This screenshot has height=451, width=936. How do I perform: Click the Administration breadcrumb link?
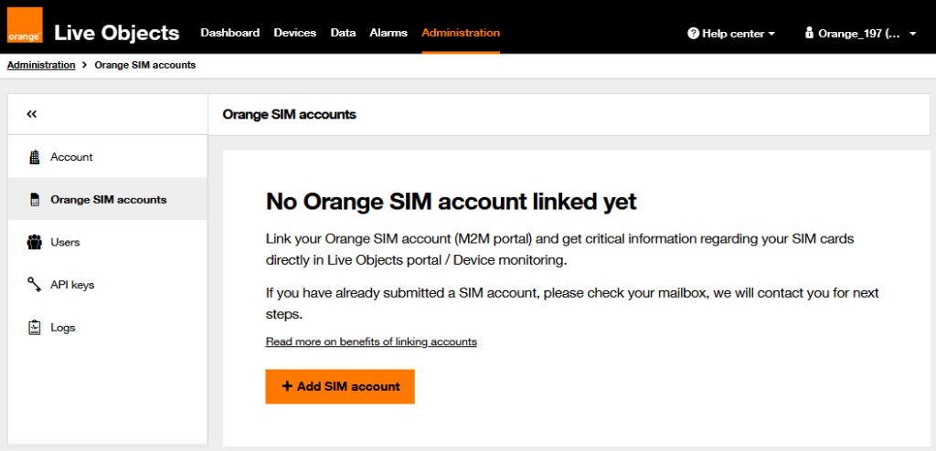pyautogui.click(x=41, y=66)
